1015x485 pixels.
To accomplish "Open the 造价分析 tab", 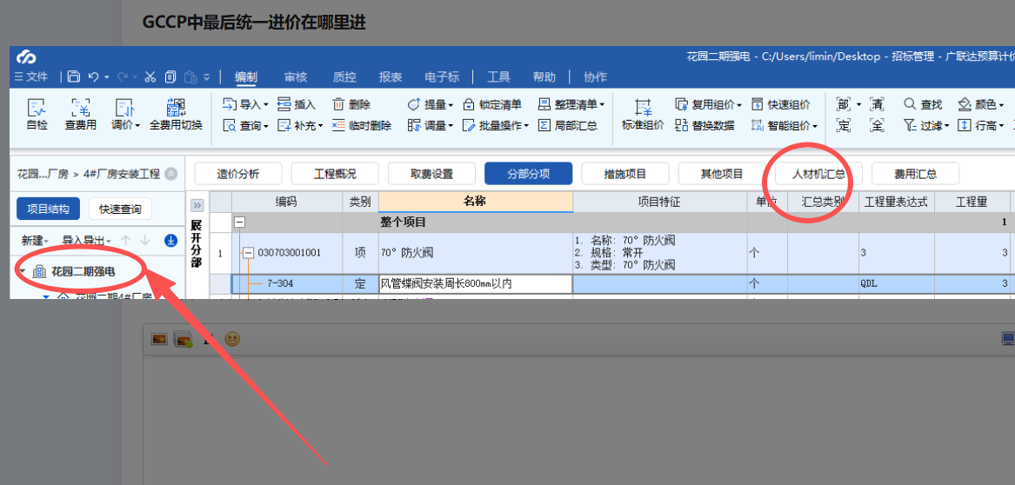I will (238, 174).
